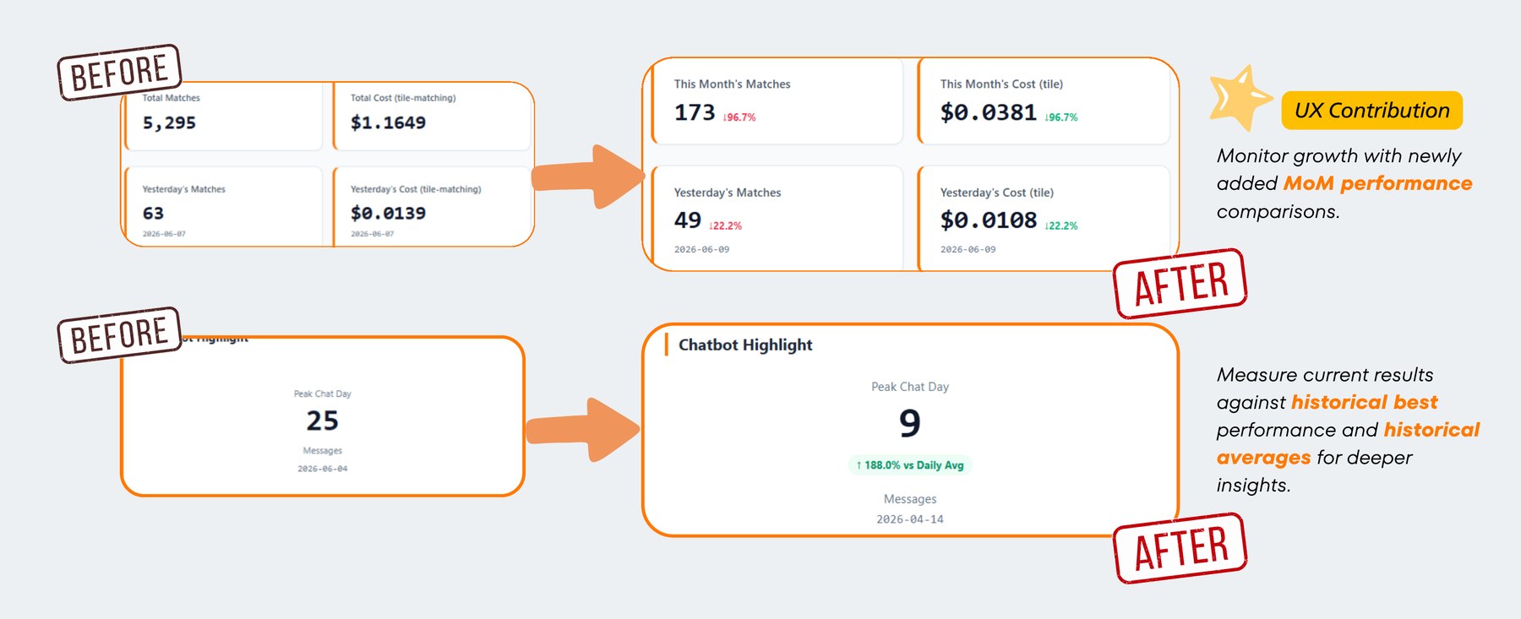1521x619 pixels.
Task: Select the After 'Yesterday's Matches' value 49
Action: pos(688,220)
